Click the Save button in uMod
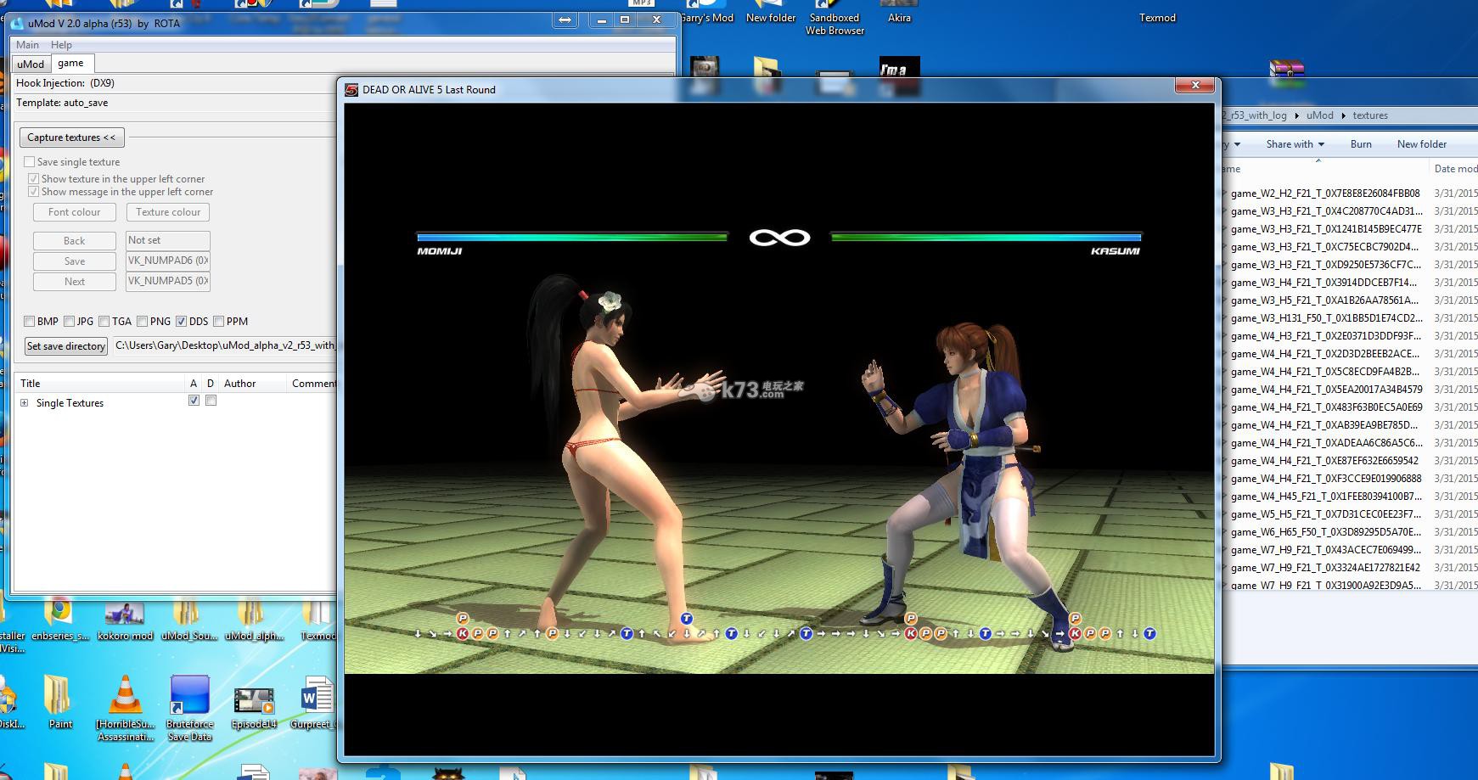1478x780 pixels. coord(75,261)
